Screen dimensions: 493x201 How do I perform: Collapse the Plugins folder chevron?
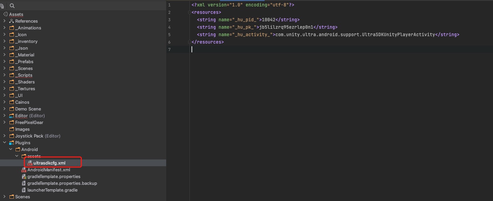tap(4, 143)
